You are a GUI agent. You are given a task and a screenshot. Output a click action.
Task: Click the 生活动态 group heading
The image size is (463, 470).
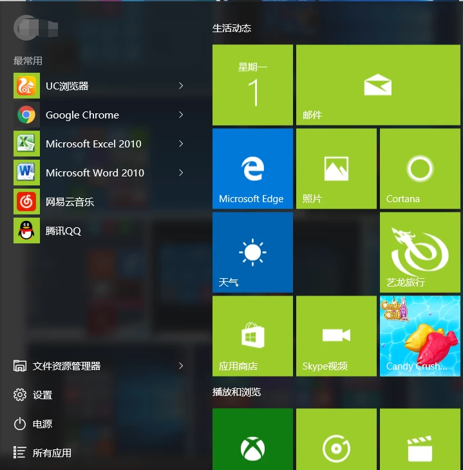click(x=232, y=28)
